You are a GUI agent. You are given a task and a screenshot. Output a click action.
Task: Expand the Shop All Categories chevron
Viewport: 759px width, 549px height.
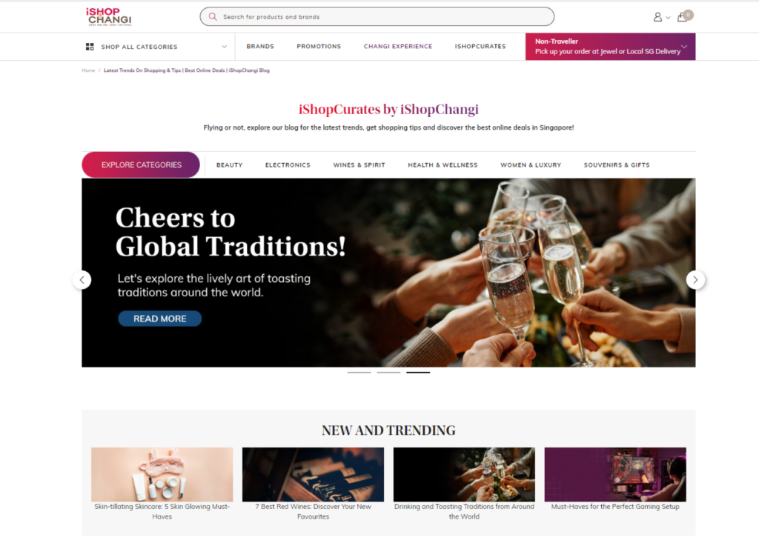click(224, 47)
